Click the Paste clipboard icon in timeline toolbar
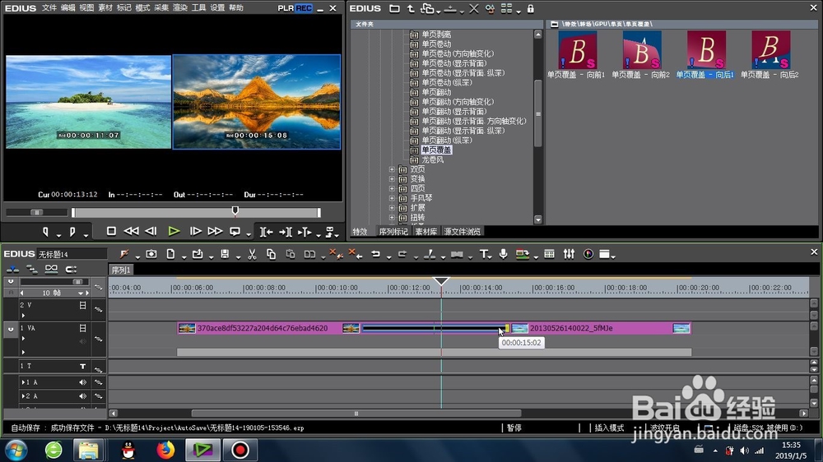Image resolution: width=823 pixels, height=462 pixels. (x=291, y=254)
